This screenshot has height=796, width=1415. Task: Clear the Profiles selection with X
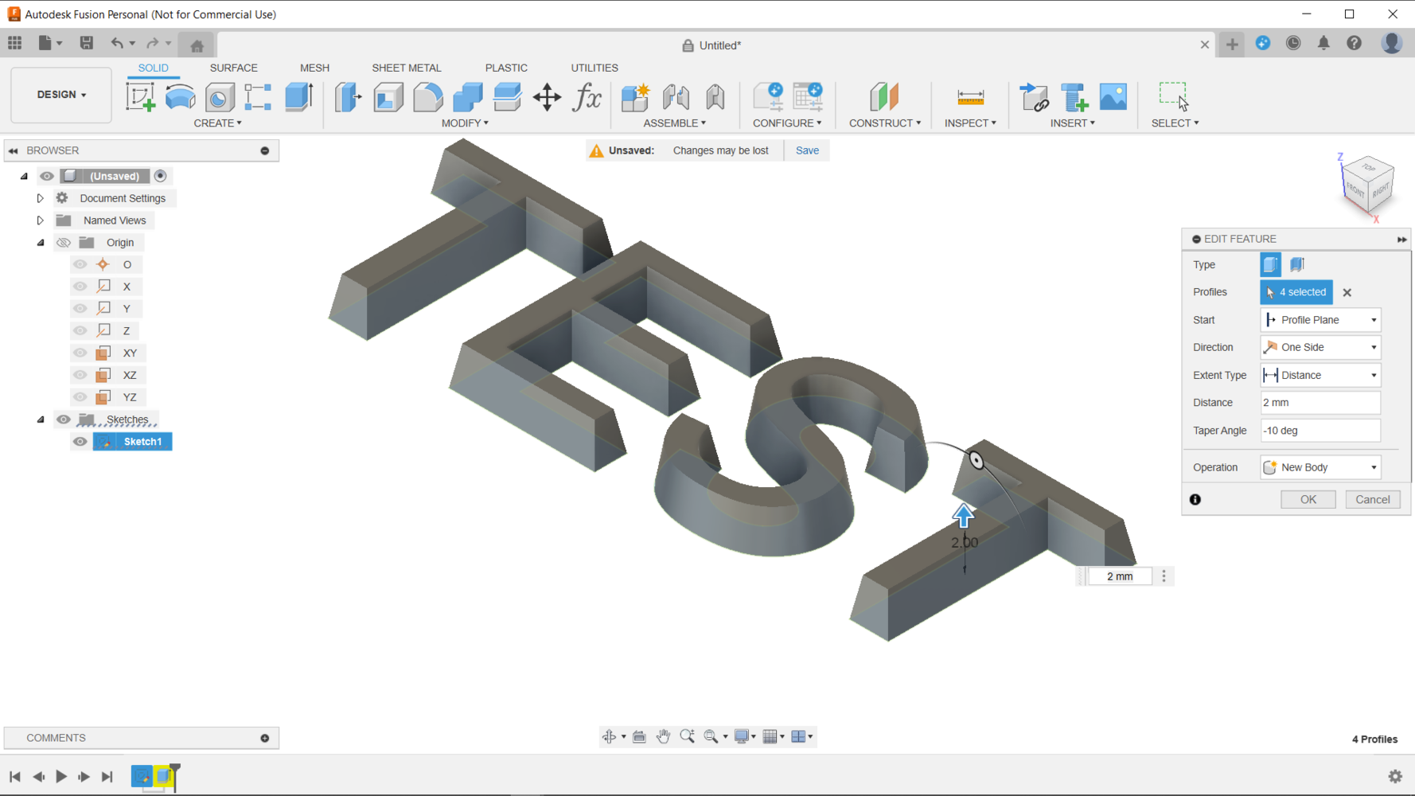click(1347, 293)
